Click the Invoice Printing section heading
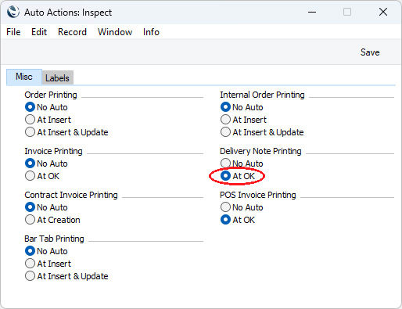The image size is (402, 309). point(53,151)
